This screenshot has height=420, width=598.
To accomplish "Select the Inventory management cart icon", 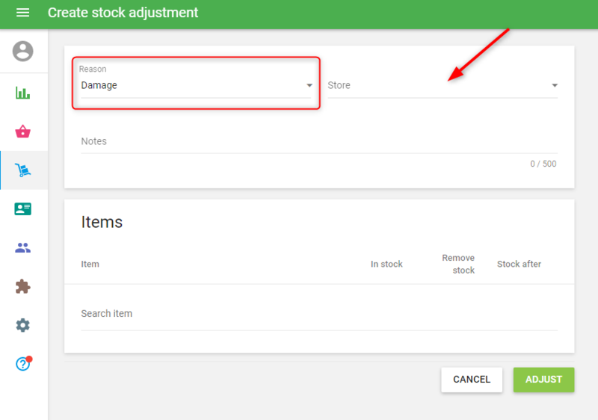I will pos(23,170).
